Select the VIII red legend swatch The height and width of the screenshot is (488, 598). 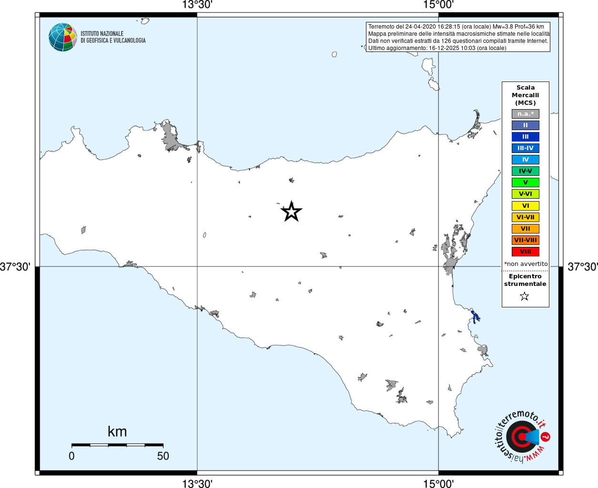pos(526,252)
